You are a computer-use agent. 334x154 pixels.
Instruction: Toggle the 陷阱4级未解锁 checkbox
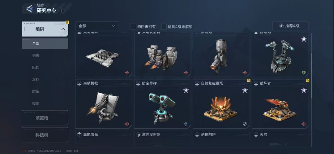tap(164, 27)
